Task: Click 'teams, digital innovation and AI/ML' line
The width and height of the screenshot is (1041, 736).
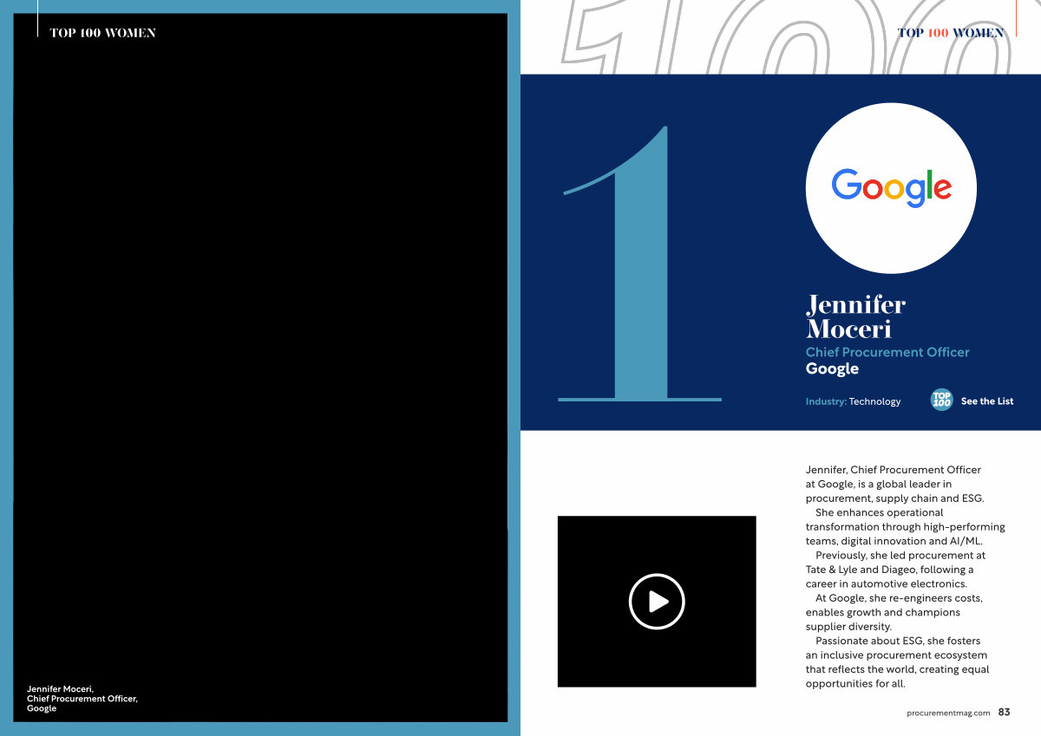Action: 894,541
